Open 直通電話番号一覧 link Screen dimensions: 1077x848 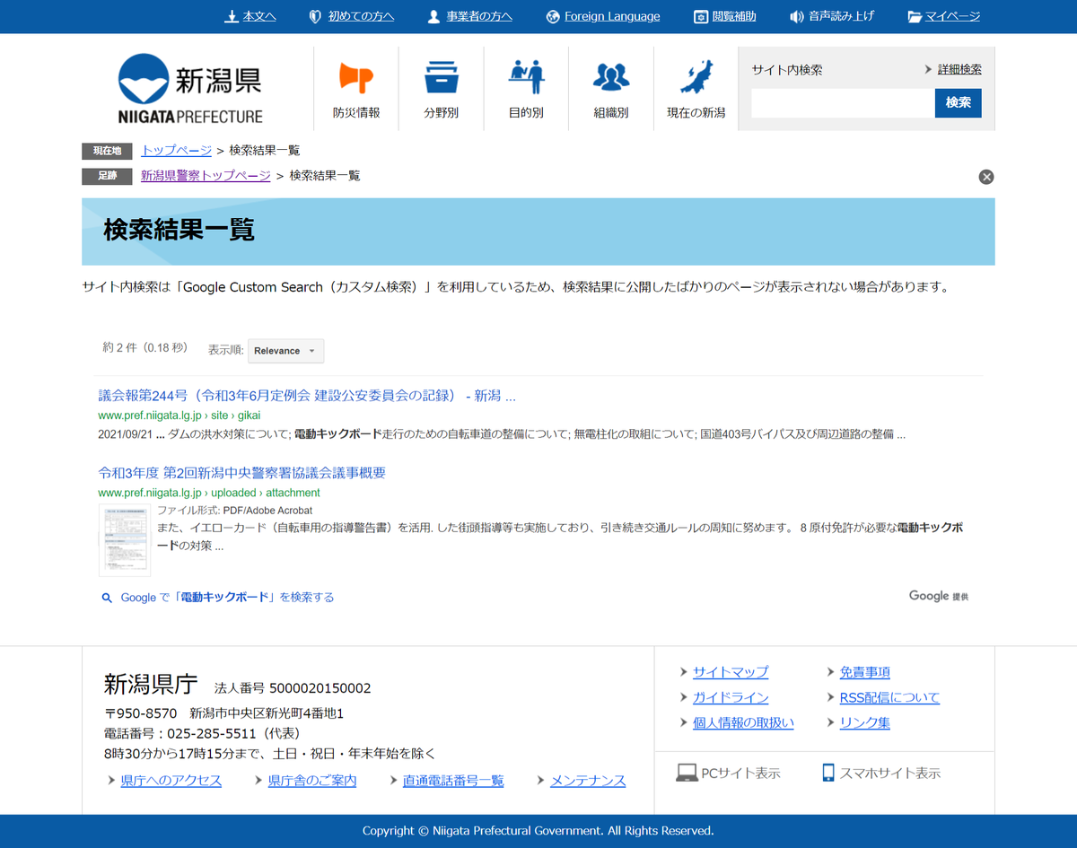point(453,781)
